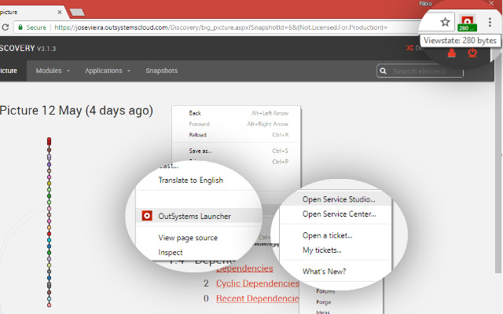The height and width of the screenshot is (314, 503).
Task: Choose Open Service Center...
Action: click(x=339, y=214)
